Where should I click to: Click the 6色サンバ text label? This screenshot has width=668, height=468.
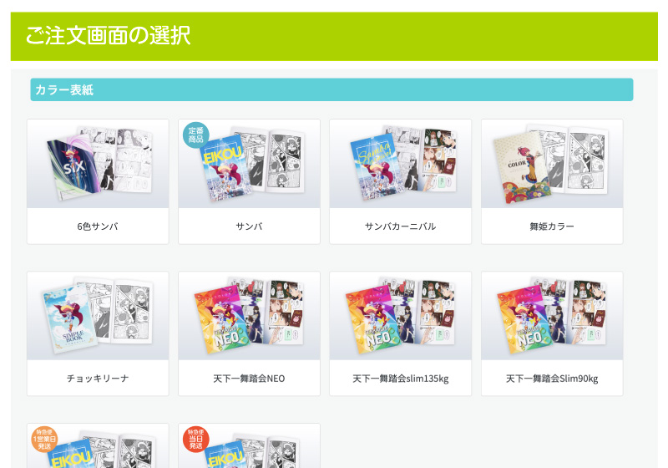coord(98,226)
